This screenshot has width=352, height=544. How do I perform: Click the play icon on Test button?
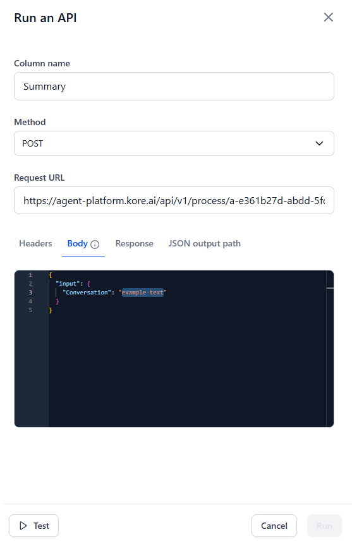point(23,526)
